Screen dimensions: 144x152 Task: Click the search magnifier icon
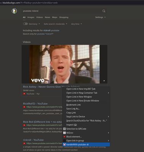[104, 11]
